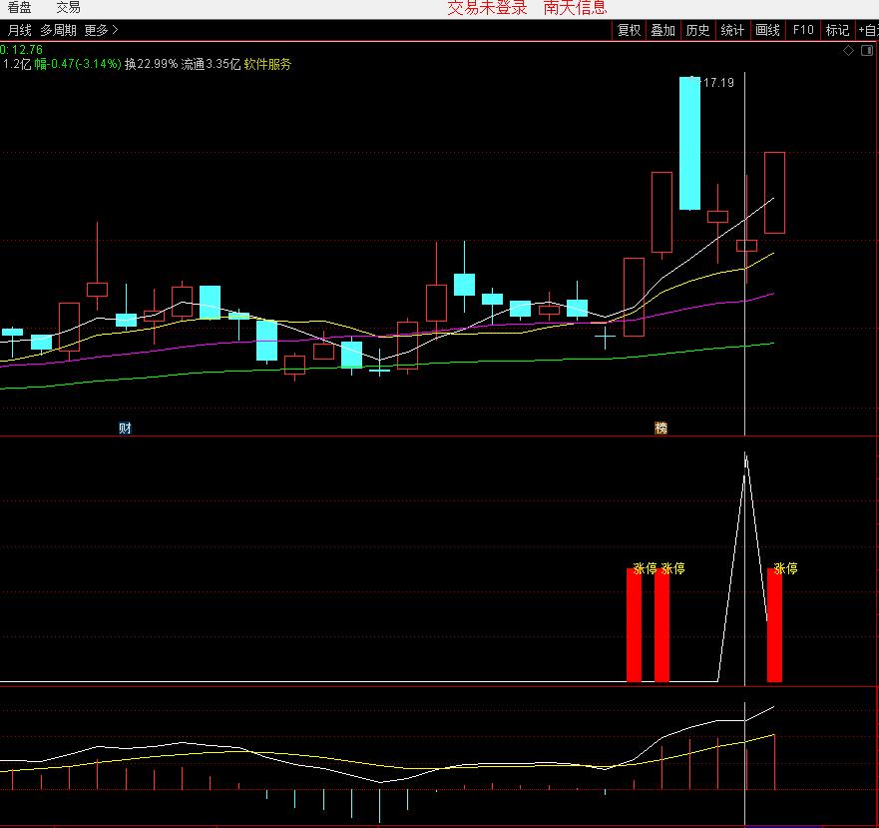
Task: Open the 画线 drawing tools
Action: point(767,30)
